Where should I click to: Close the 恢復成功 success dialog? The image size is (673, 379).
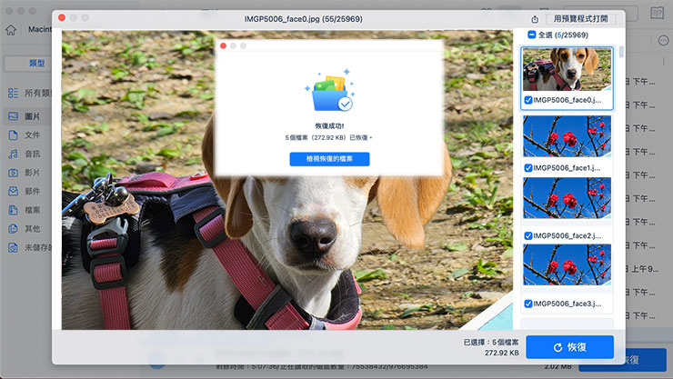pyautogui.click(x=223, y=45)
